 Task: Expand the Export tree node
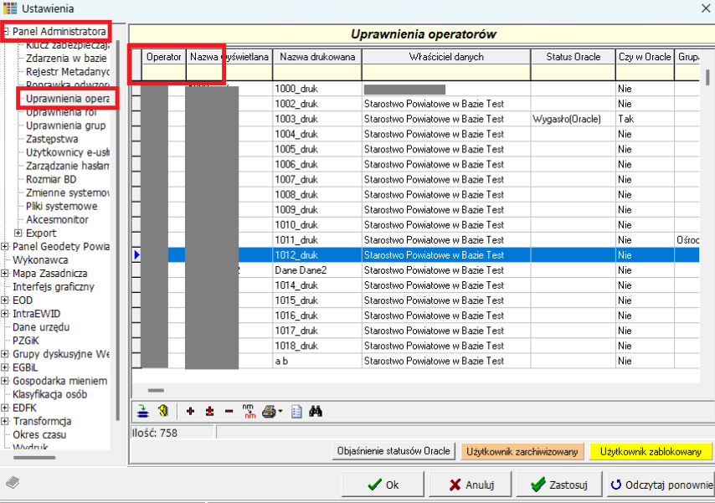18,233
